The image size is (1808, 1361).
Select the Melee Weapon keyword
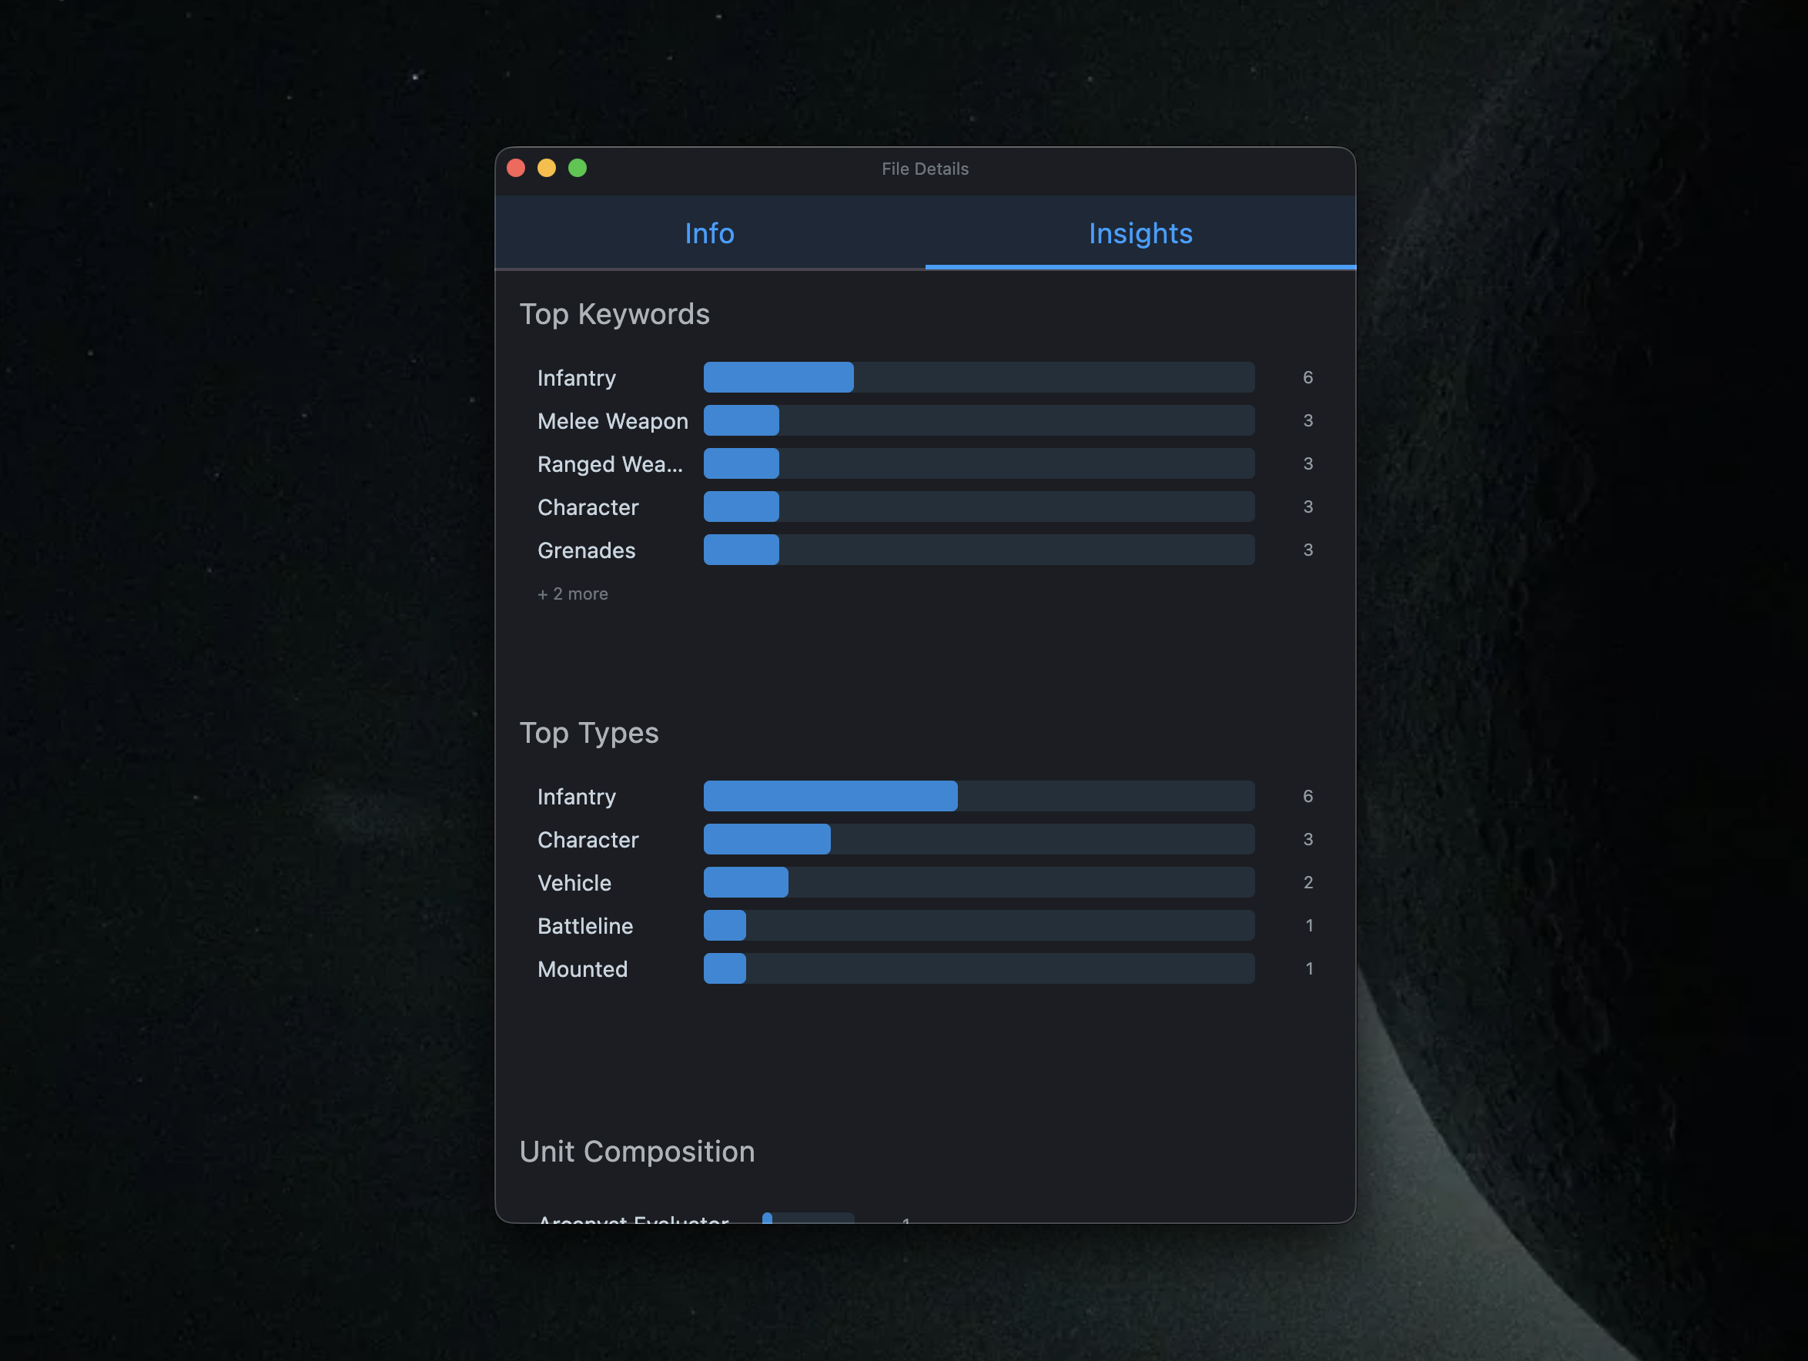pyautogui.click(x=612, y=421)
